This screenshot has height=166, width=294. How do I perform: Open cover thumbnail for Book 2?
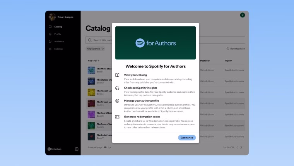point(91,81)
